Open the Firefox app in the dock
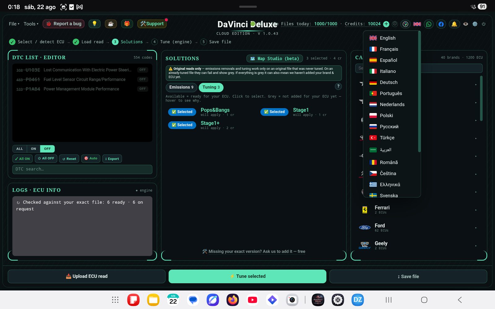 [x=233, y=300]
